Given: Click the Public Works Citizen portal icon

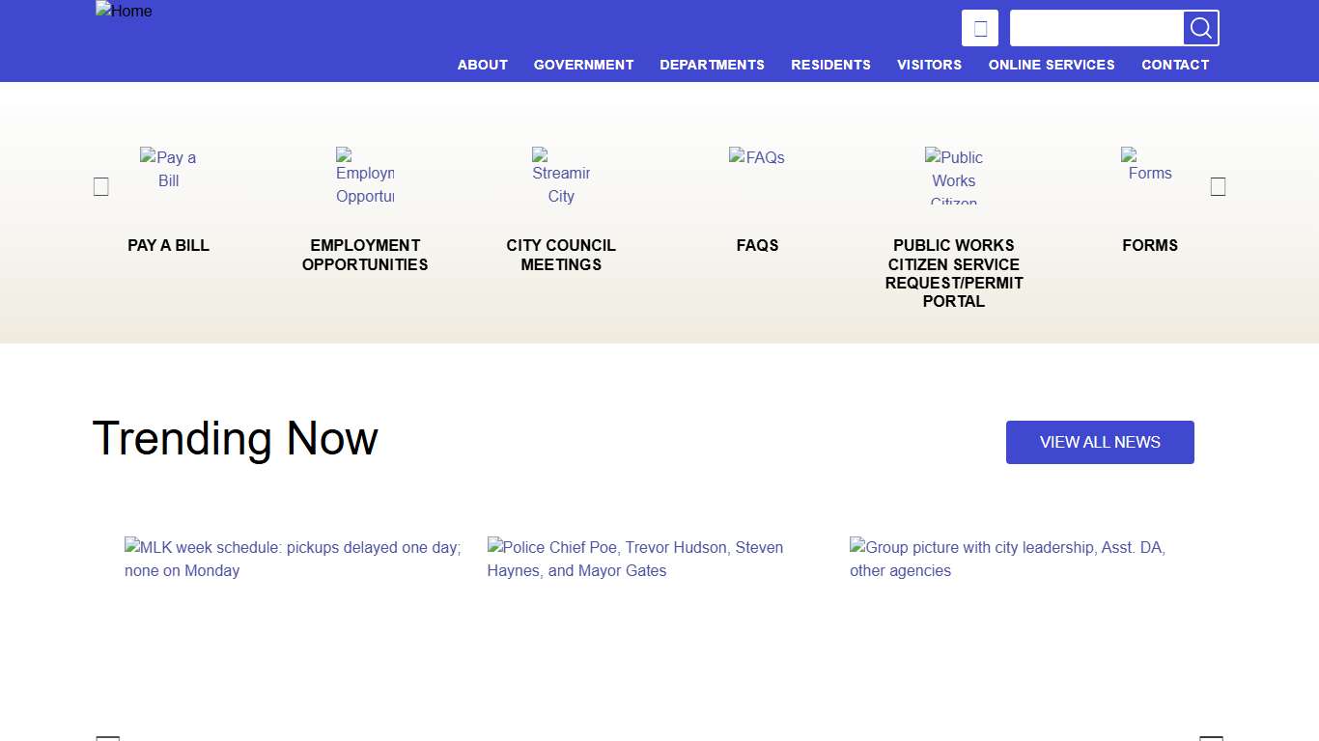Looking at the screenshot, I should click(x=953, y=176).
